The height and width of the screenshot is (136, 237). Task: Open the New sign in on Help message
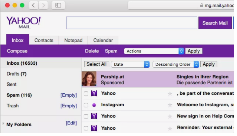pyautogui.click(x=205, y=116)
